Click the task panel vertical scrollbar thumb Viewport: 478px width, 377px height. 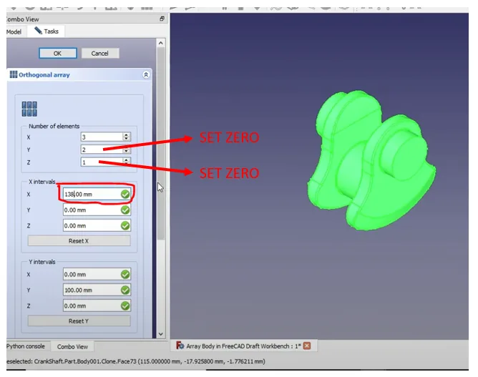click(161, 143)
